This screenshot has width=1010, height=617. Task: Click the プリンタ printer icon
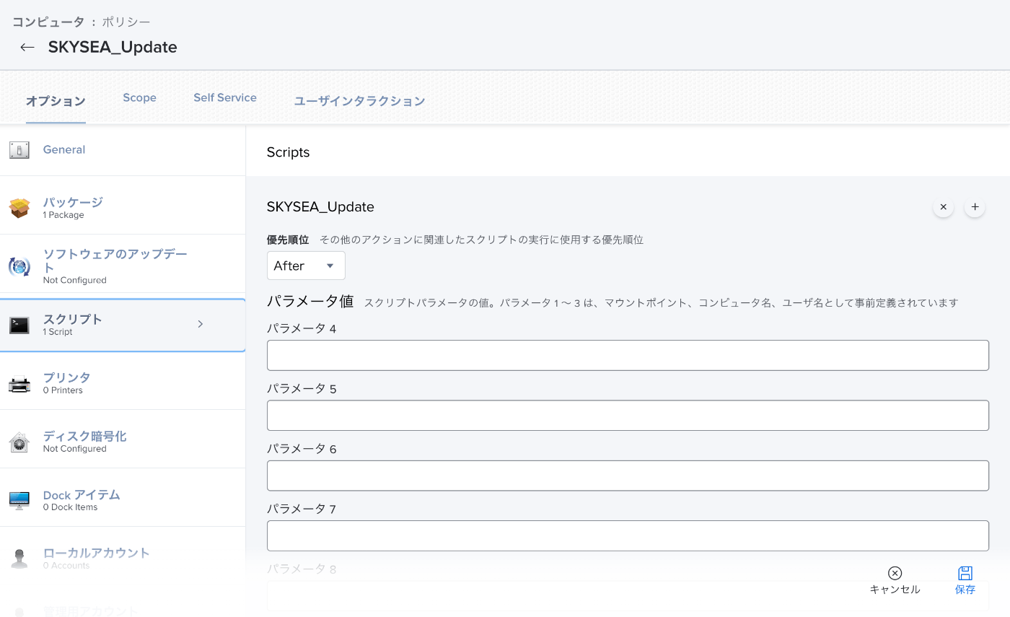(x=19, y=384)
